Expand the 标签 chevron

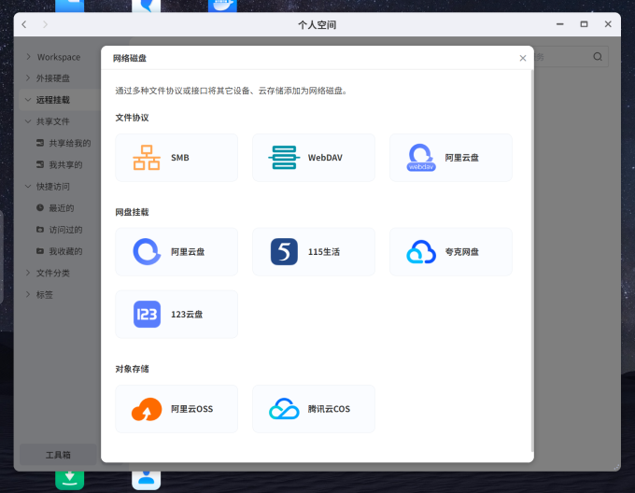click(x=28, y=294)
